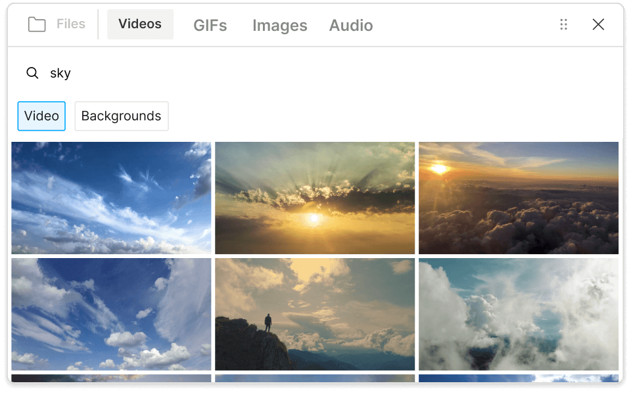Choose the aerial white clouds teal sky video
This screenshot has width=631, height=394.
[x=519, y=314]
